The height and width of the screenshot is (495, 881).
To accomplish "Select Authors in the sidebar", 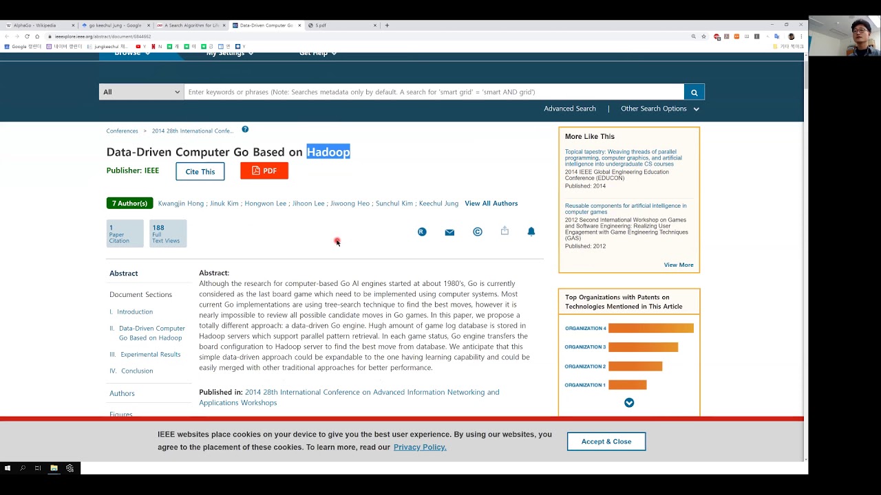I will click(122, 394).
